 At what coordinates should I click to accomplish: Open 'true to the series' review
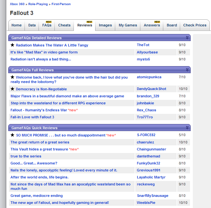pyautogui.click(x=26, y=156)
